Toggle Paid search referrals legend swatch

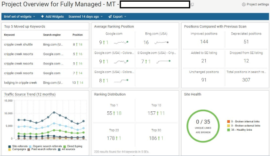point(29,150)
